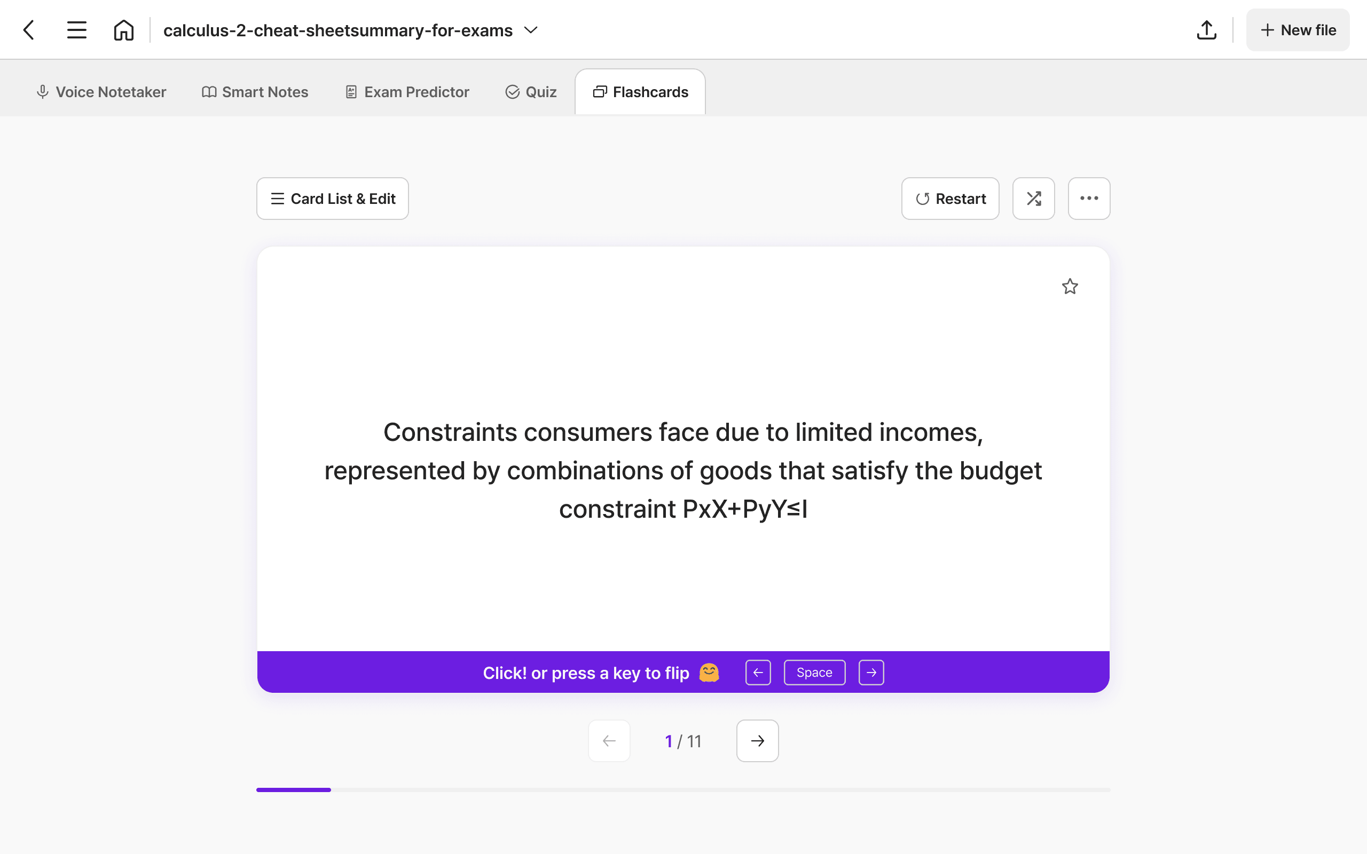Screen dimensions: 1367x854
Task: Toggle the star/favorite icon on card
Action: (1071, 286)
